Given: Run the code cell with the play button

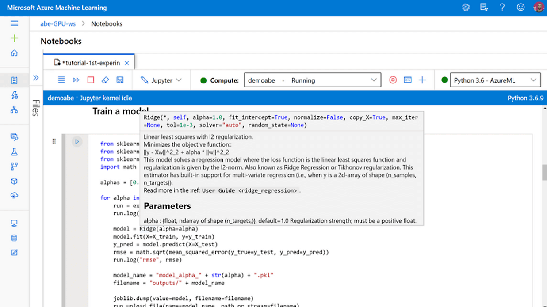Looking at the screenshot, I should tap(77, 142).
